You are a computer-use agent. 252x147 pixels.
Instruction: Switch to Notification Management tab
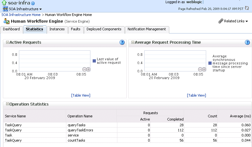[147, 29]
